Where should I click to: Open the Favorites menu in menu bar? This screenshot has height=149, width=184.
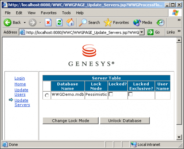[49, 13]
